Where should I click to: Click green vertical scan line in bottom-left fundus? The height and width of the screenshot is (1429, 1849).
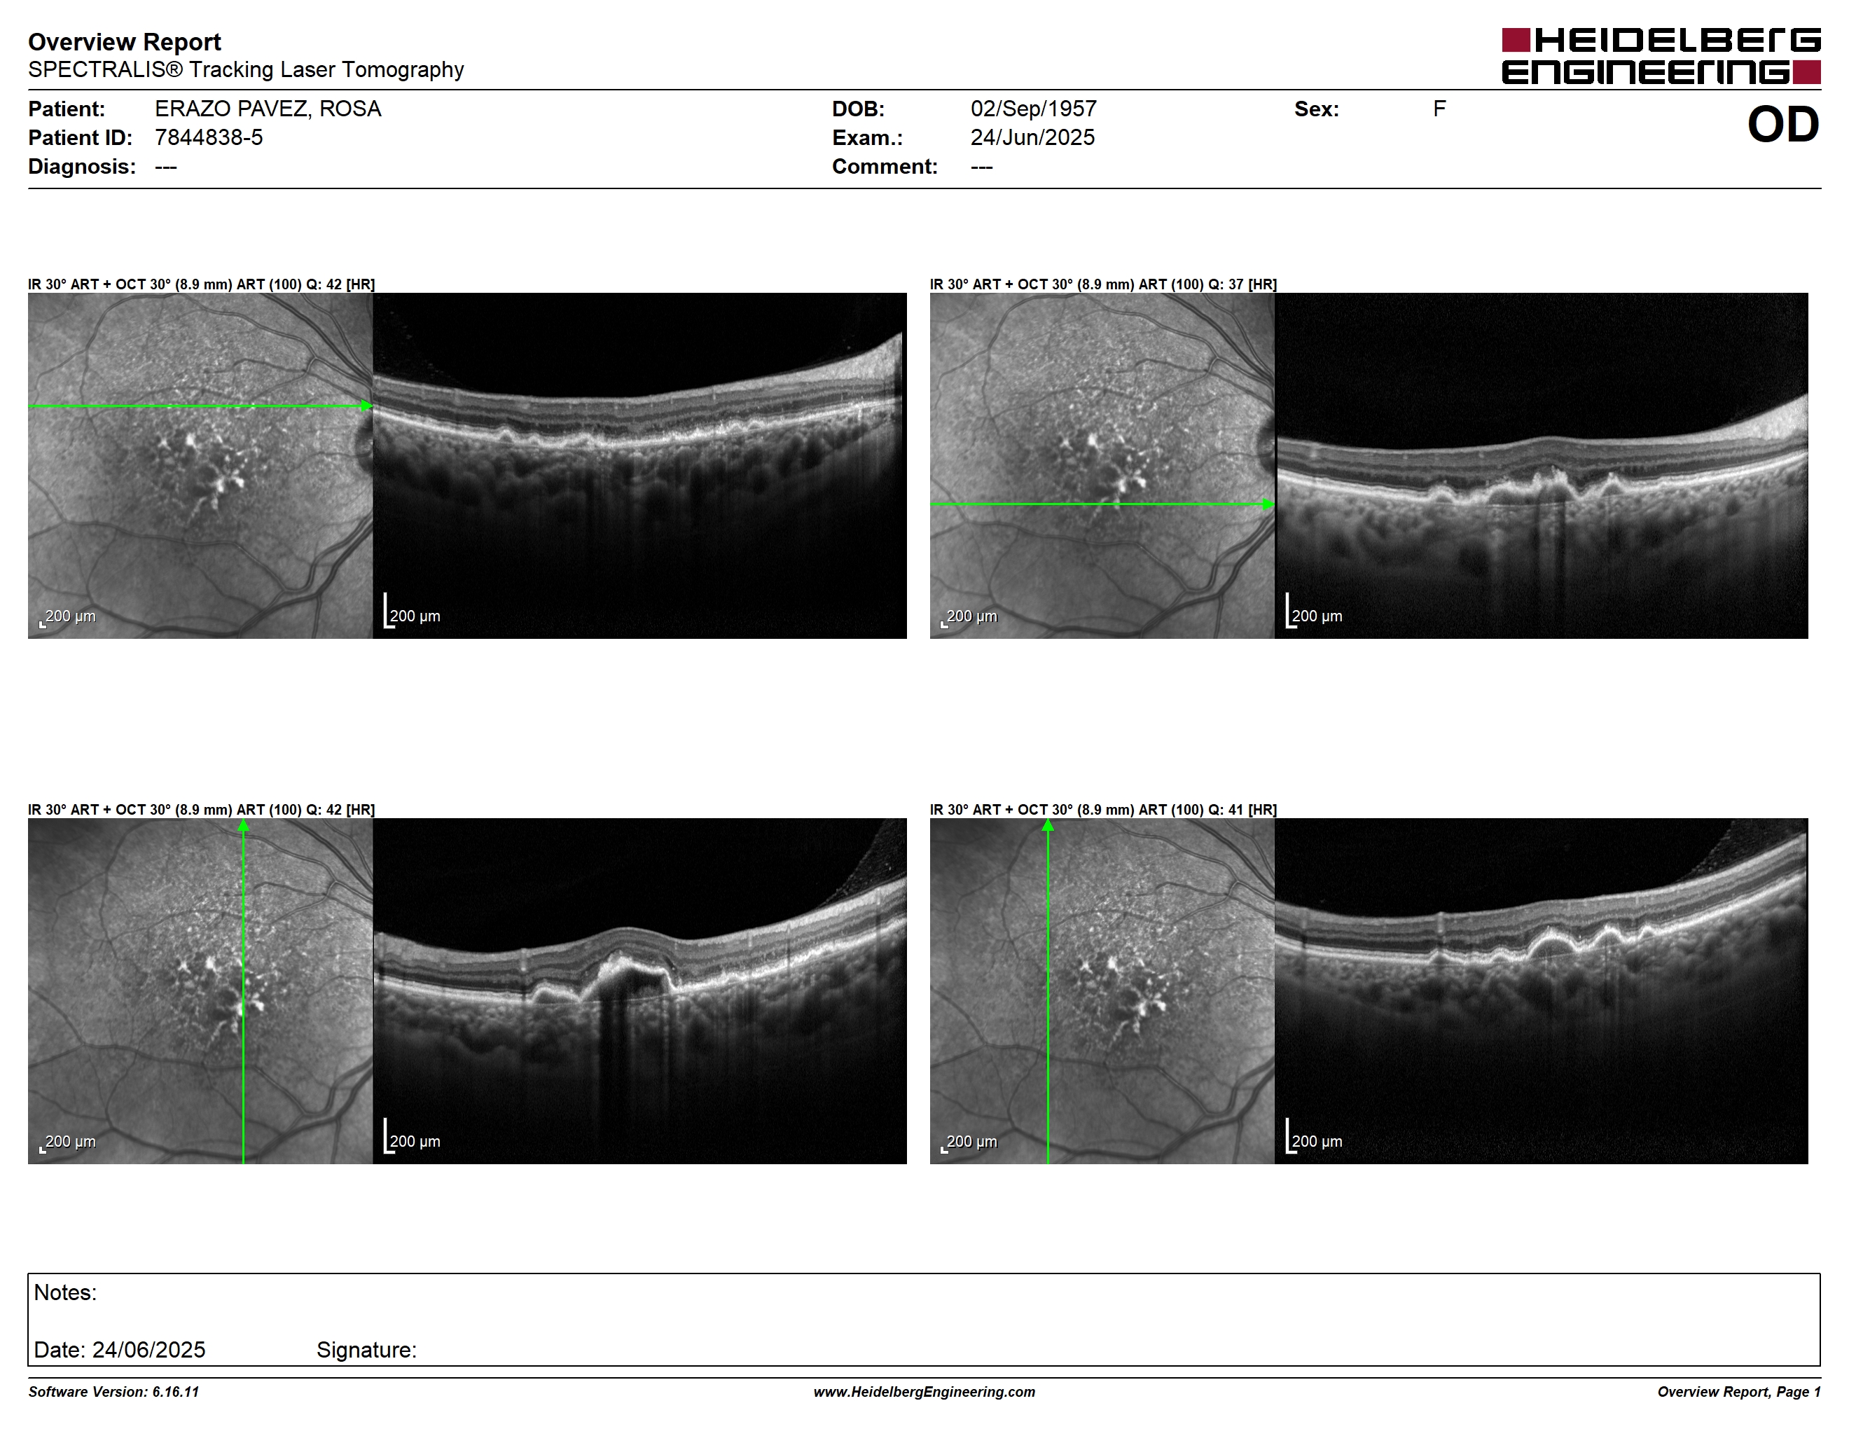[x=243, y=991]
